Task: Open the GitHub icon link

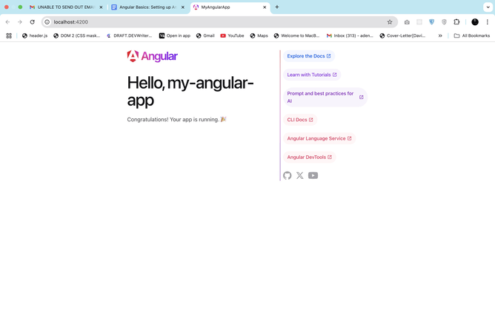Action: (x=287, y=175)
